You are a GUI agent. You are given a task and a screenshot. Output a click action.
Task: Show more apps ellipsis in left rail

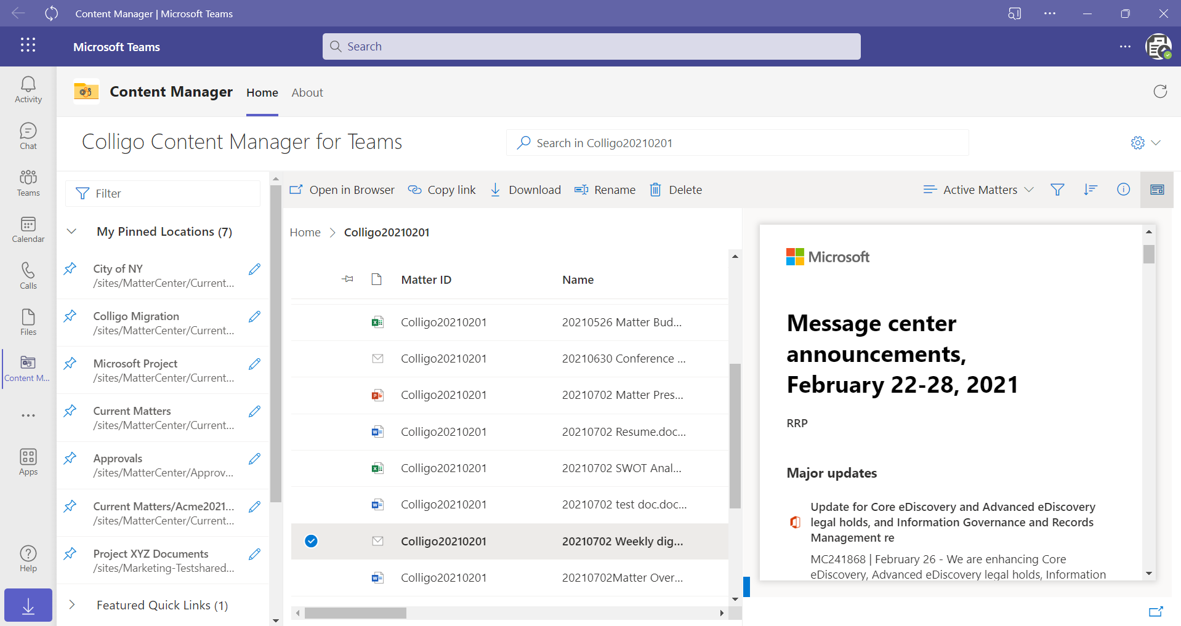click(x=28, y=415)
